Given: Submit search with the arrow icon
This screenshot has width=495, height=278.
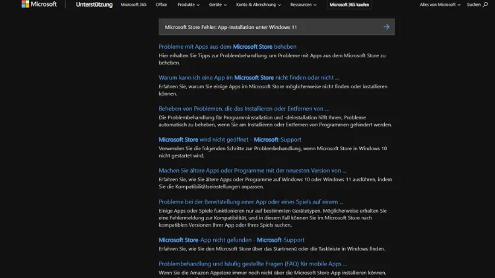Looking at the screenshot, I should 386,27.
